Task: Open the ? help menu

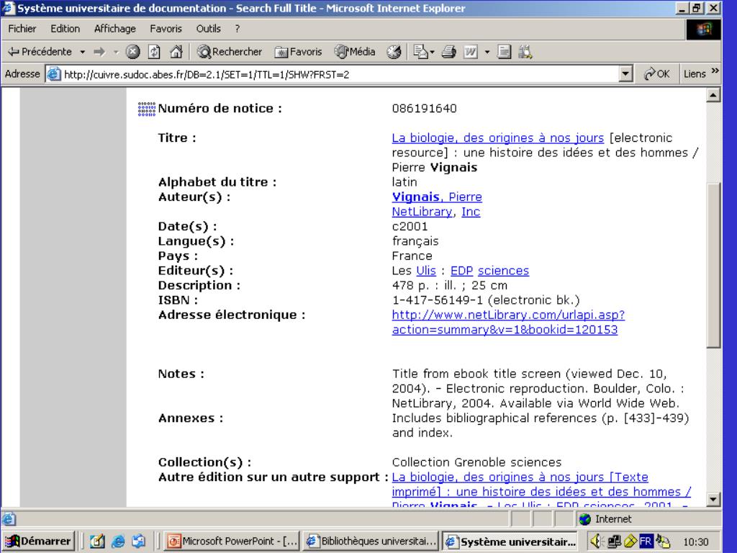Action: [x=238, y=29]
